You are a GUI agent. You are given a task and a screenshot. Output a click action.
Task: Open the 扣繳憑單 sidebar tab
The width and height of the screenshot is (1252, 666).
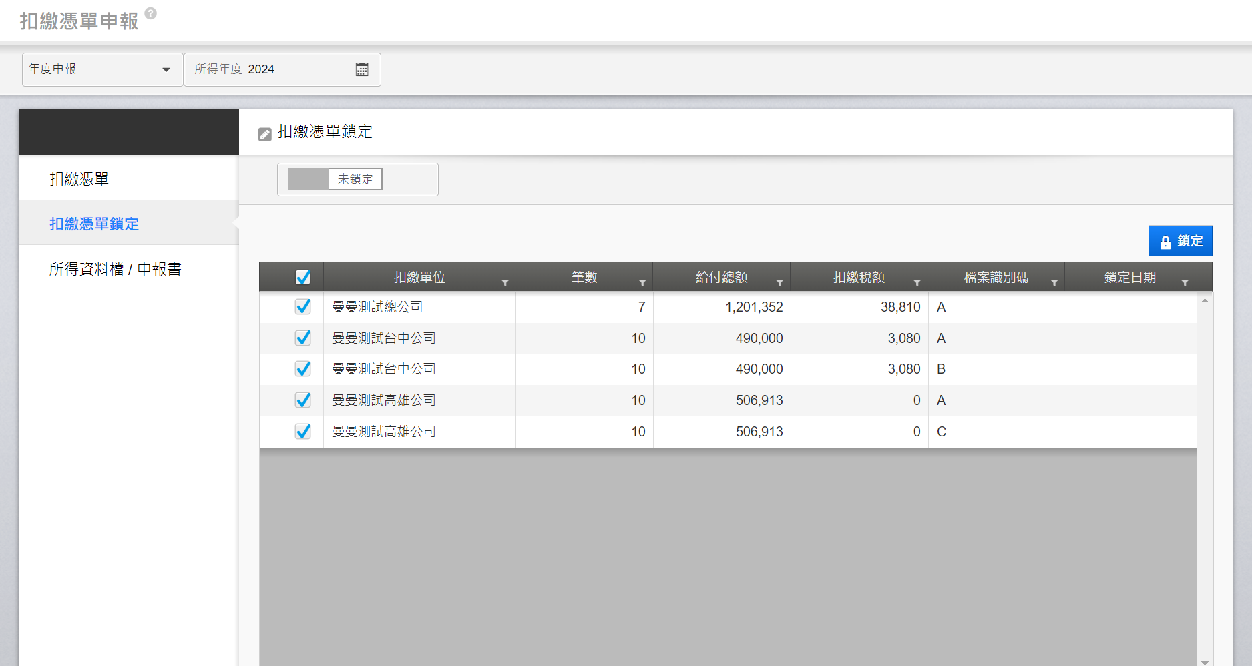click(79, 179)
